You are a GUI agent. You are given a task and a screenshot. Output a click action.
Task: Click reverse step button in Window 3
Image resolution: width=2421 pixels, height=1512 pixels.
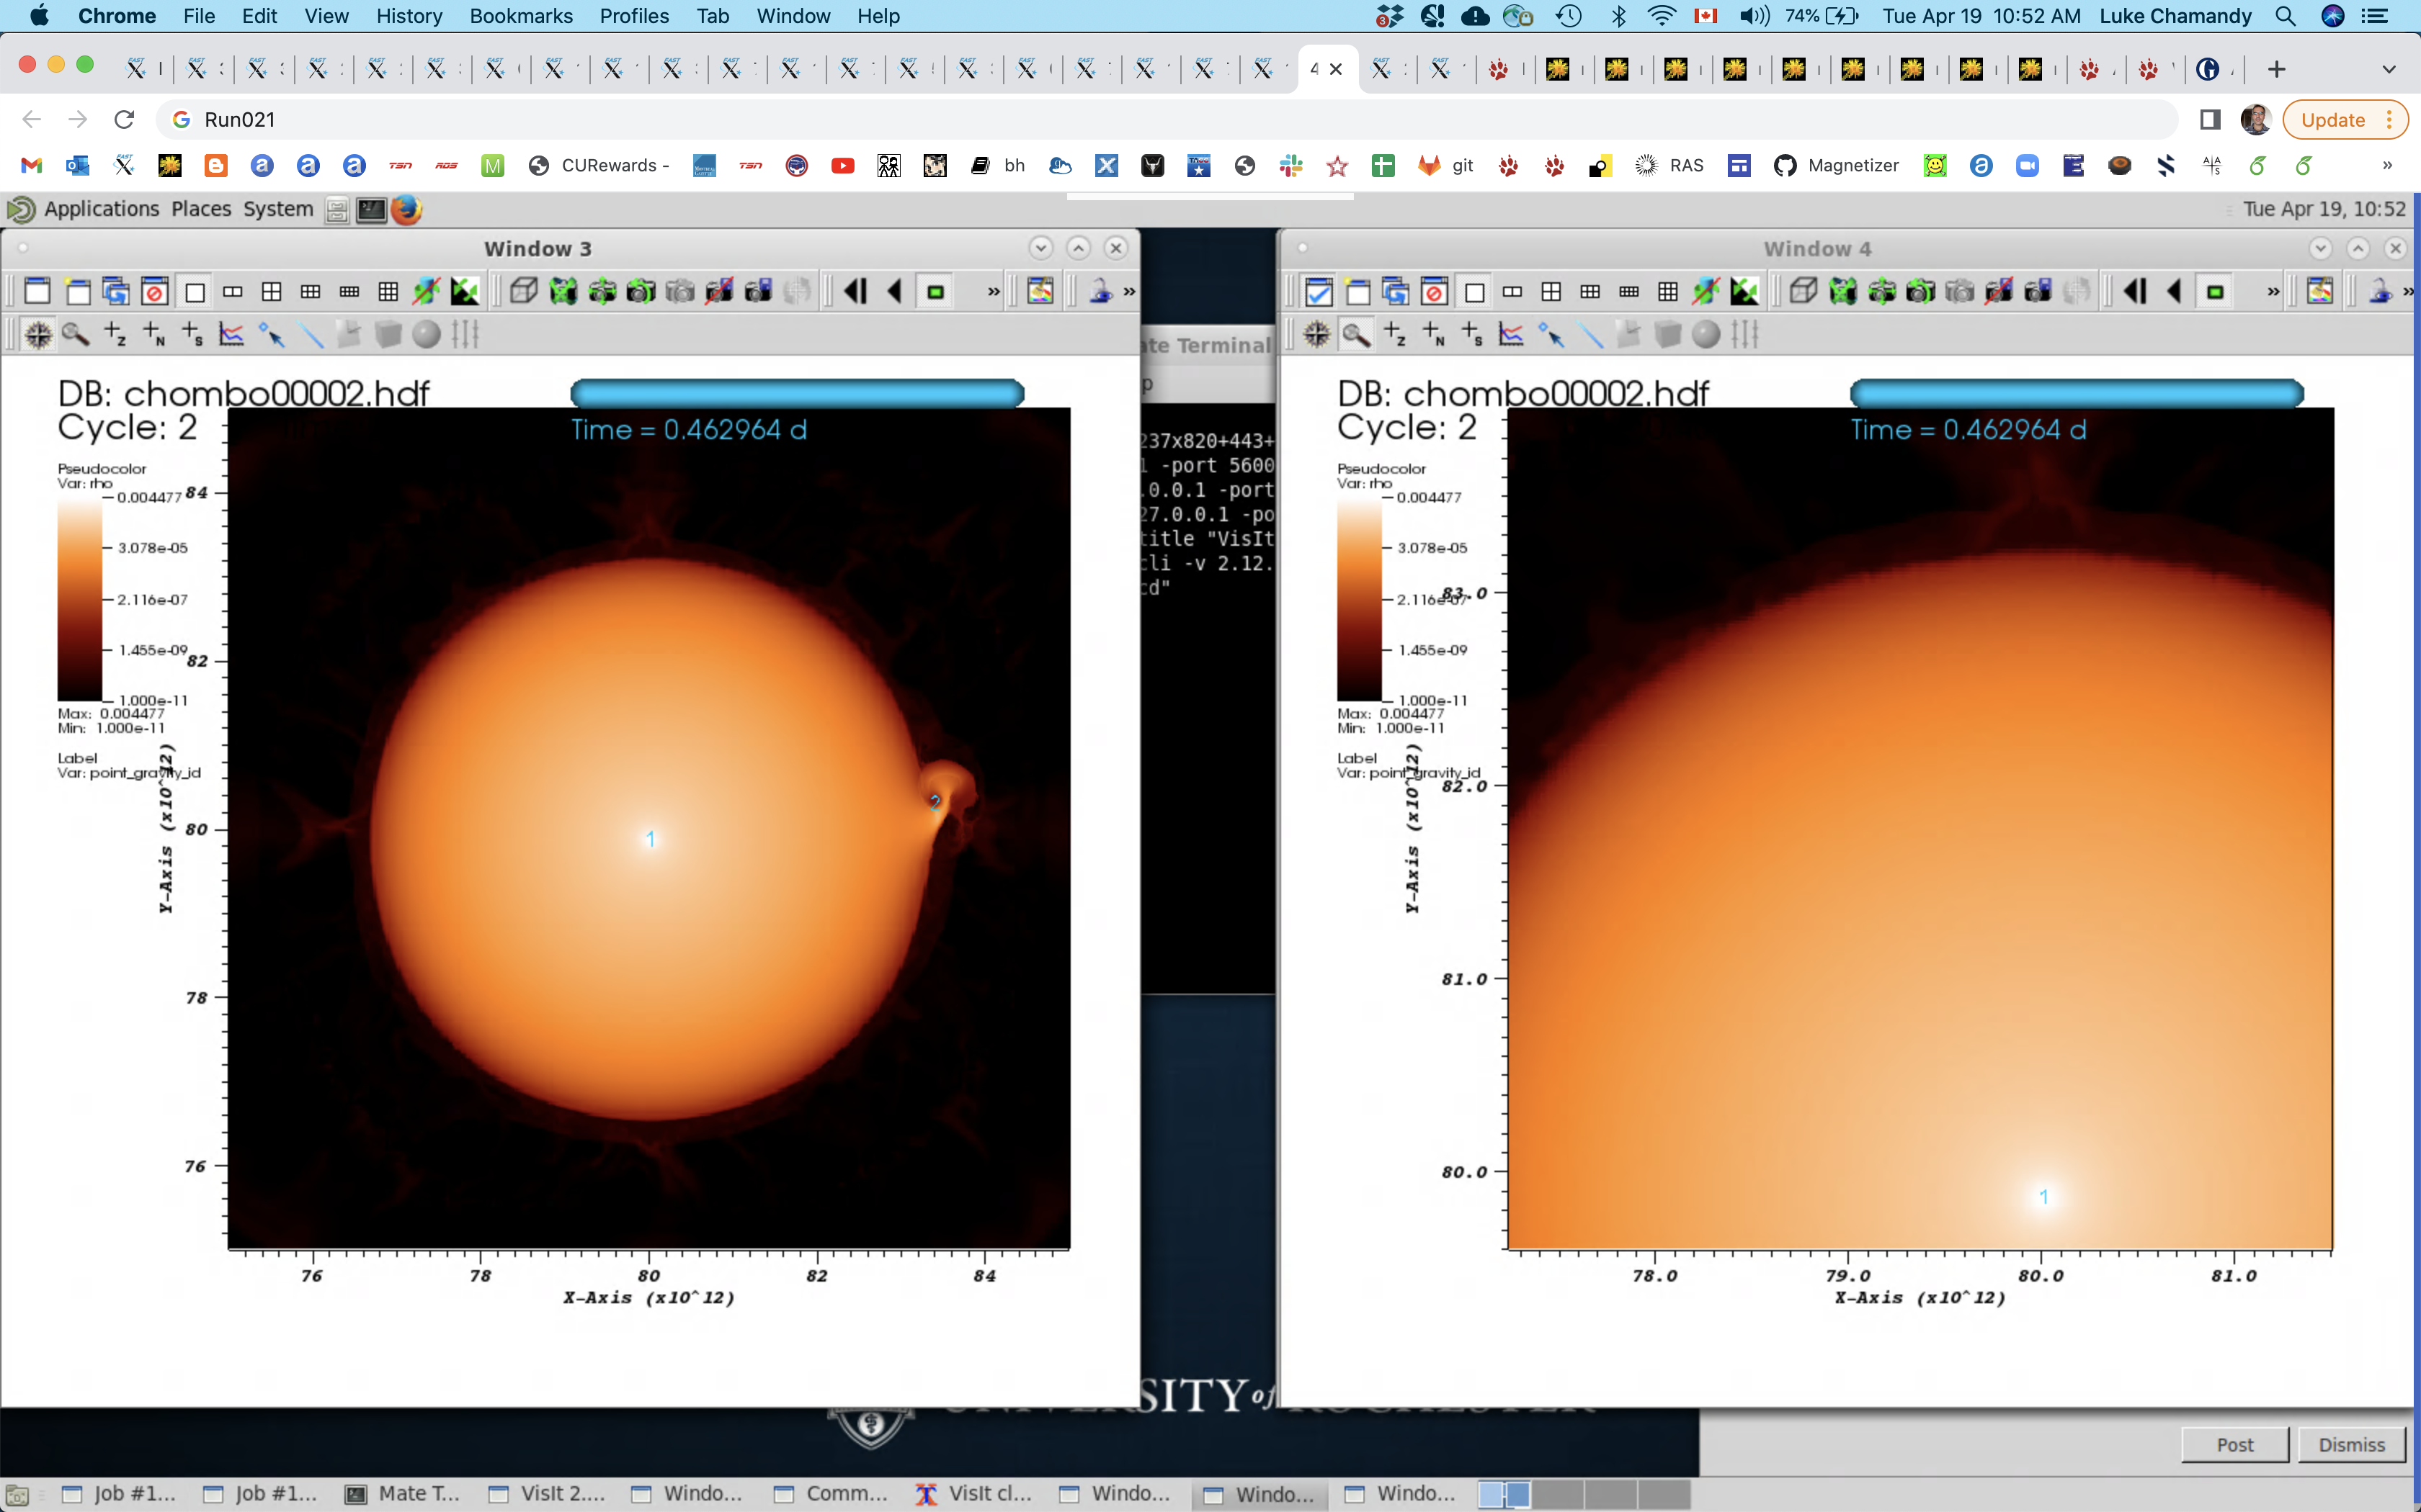click(x=855, y=292)
